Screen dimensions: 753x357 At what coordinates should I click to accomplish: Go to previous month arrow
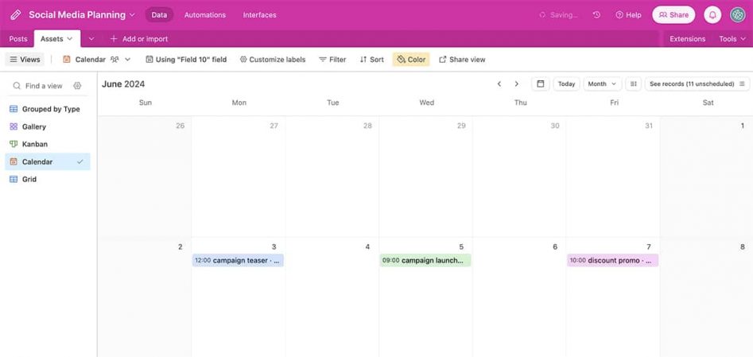(x=499, y=83)
